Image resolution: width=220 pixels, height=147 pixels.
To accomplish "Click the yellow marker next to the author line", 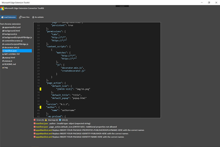I will point(40,107).
